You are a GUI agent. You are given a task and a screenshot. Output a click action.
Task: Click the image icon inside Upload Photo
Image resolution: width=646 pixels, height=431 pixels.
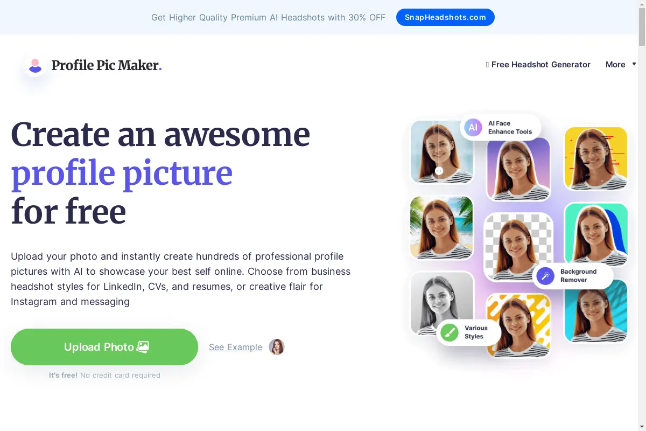[143, 347]
